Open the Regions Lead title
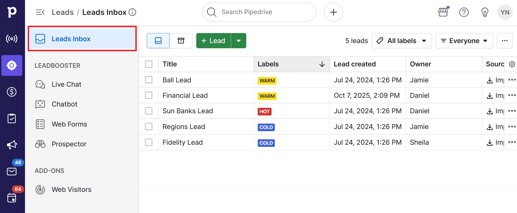 (184, 127)
